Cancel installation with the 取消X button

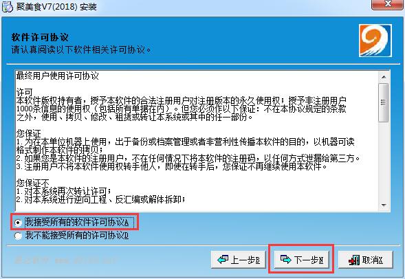(x=366, y=259)
